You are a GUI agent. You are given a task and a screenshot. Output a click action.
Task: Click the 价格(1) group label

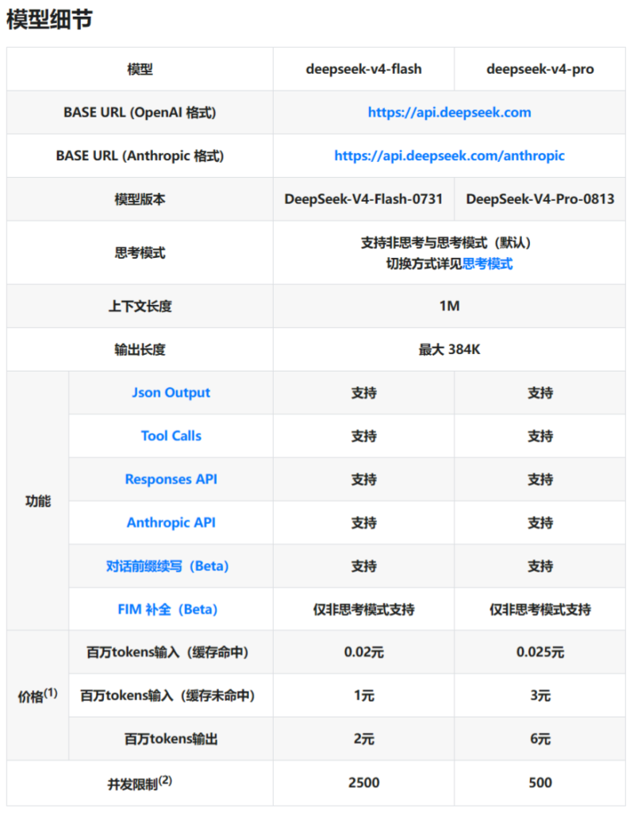pos(38,695)
